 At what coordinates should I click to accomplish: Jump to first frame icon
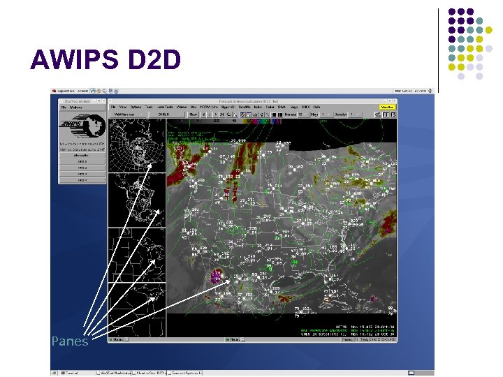(203, 114)
